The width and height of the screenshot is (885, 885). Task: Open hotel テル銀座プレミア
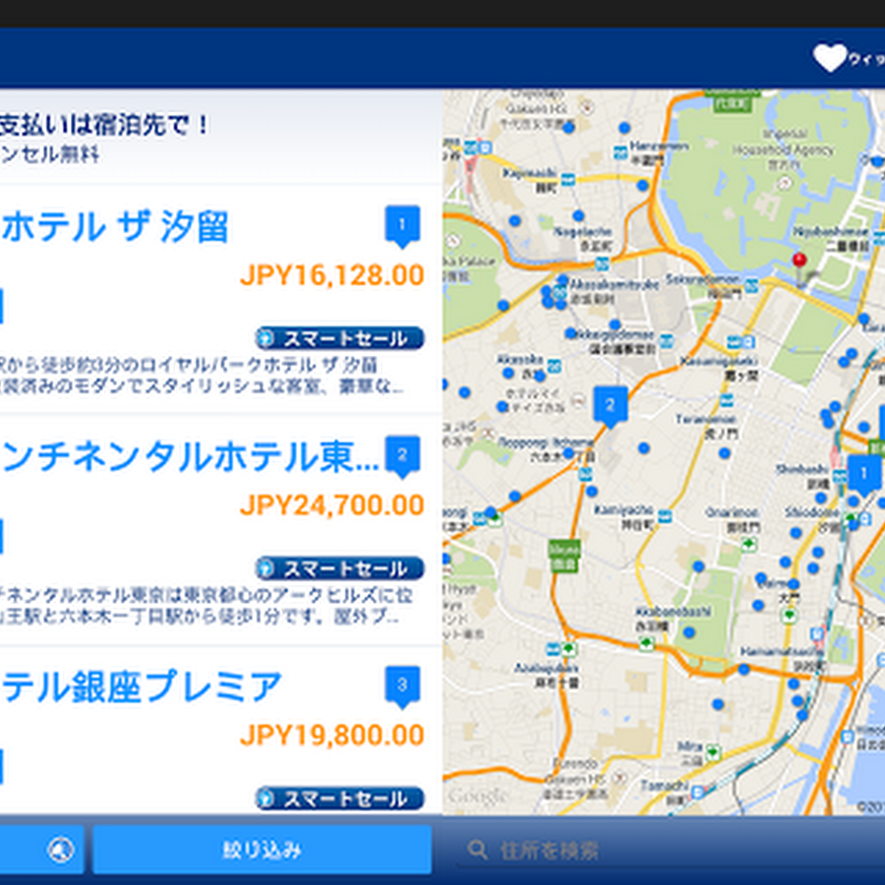[141, 687]
